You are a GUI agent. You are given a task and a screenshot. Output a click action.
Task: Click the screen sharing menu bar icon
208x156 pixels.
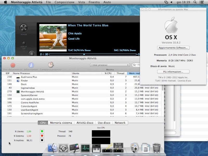166,2
